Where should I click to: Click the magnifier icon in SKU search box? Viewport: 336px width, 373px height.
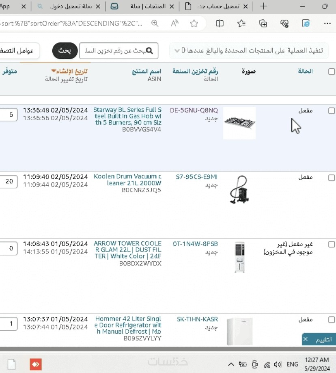(149, 50)
